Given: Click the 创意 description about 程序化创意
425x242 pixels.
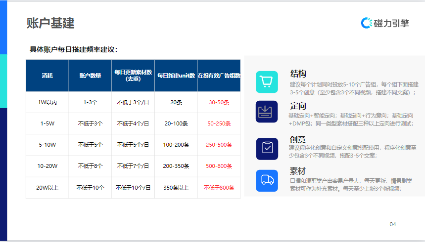Looking at the screenshot, I should pyautogui.click(x=353, y=152).
